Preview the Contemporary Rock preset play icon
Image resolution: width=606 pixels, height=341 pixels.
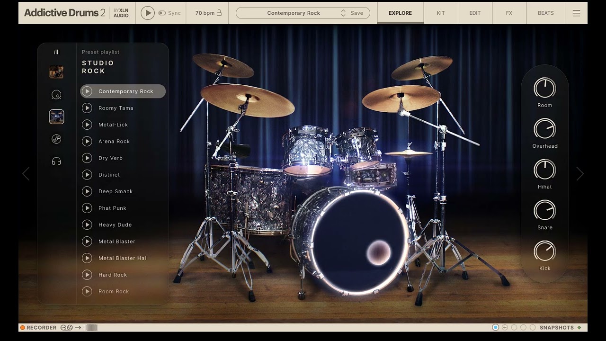[x=87, y=91]
